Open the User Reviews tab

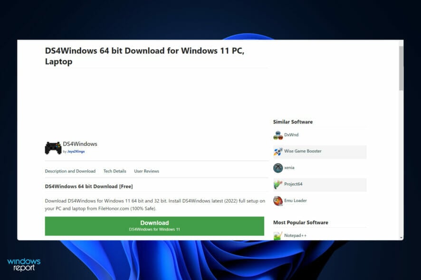tap(146, 171)
